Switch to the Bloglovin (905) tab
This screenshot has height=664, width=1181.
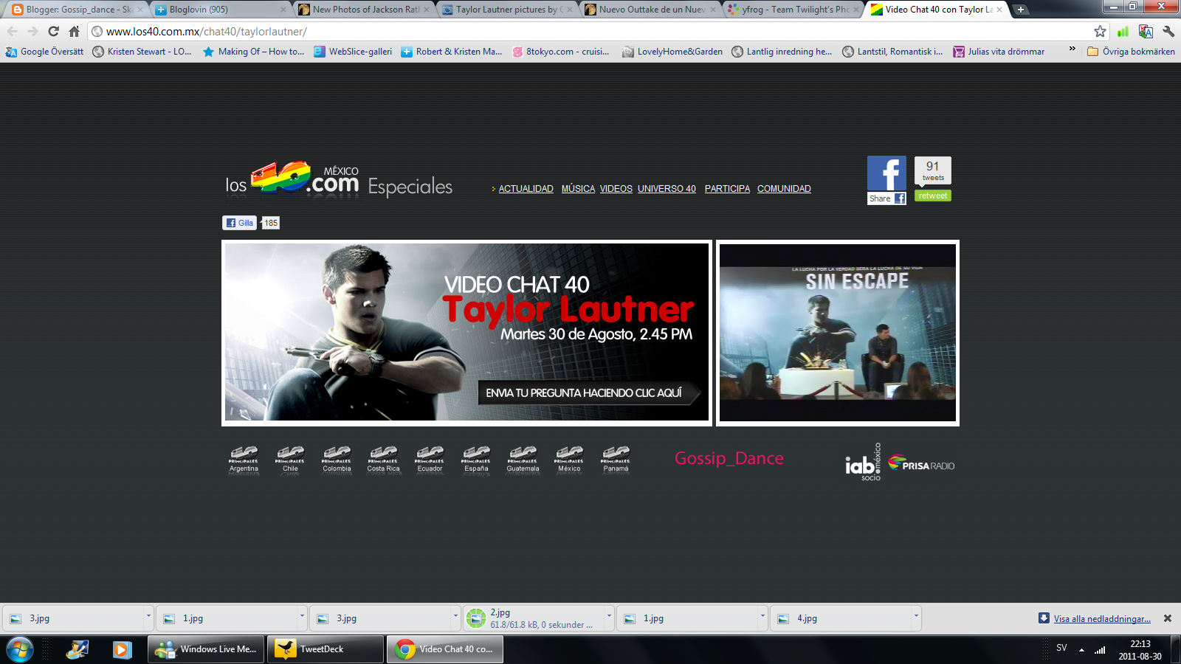[220, 10]
